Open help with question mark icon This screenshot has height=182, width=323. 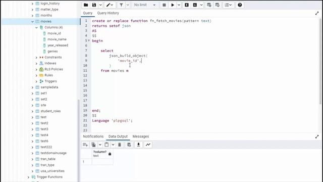pyautogui.click(x=240, y=5)
